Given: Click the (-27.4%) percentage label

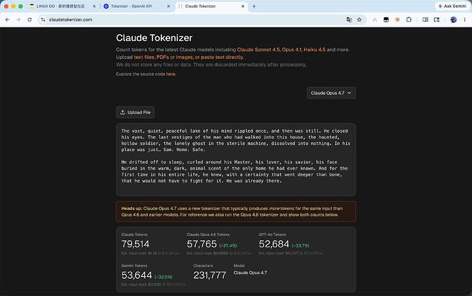Looking at the screenshot, I should click(228, 246).
